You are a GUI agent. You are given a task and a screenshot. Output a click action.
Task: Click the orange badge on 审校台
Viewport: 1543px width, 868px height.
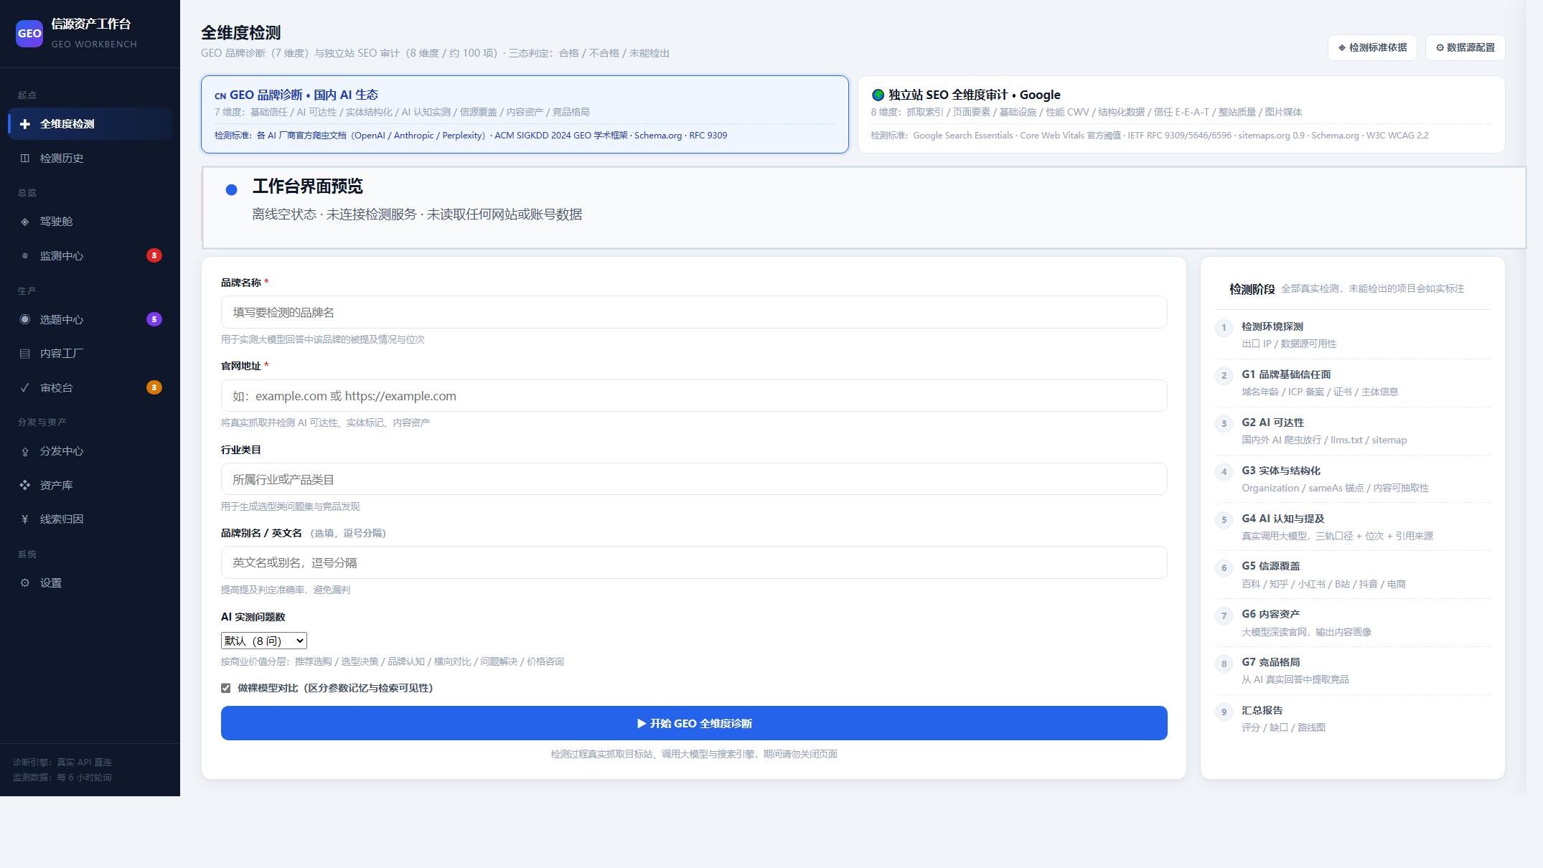(154, 387)
